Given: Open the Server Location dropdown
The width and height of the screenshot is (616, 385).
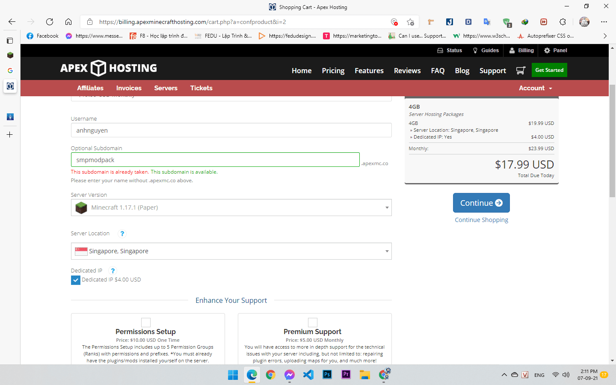Looking at the screenshot, I should coord(231,251).
